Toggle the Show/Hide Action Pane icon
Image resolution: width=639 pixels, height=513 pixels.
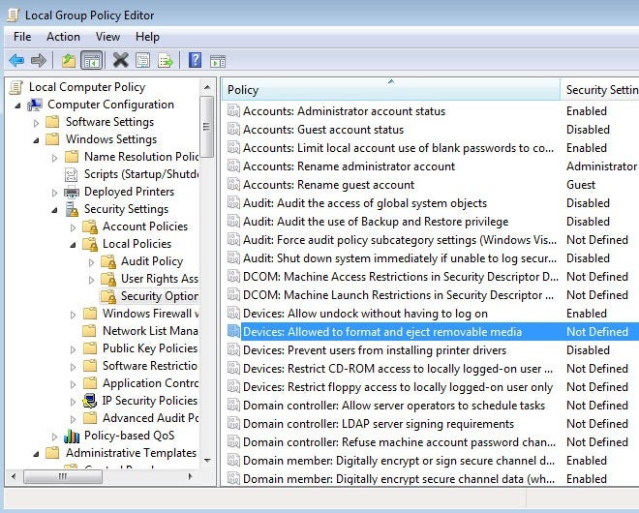(x=218, y=61)
